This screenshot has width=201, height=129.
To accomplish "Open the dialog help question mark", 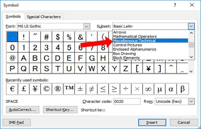I will [175, 5].
